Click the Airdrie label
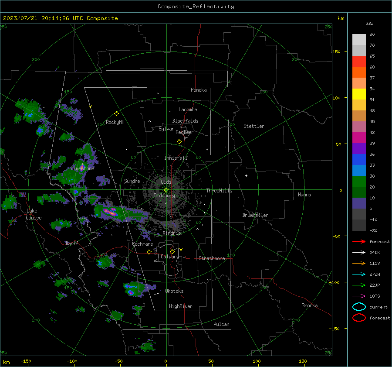 (x=172, y=233)
